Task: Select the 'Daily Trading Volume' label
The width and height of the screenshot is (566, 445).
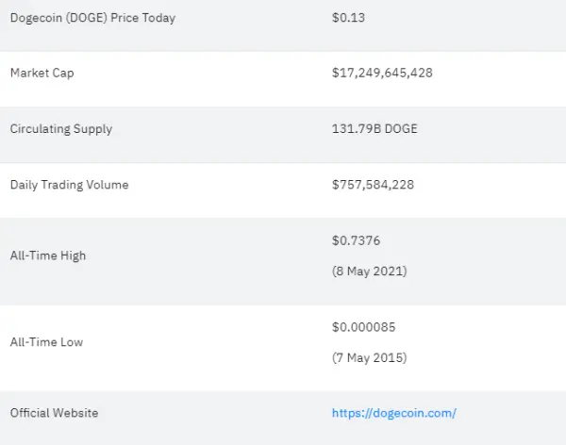Action: pos(69,185)
